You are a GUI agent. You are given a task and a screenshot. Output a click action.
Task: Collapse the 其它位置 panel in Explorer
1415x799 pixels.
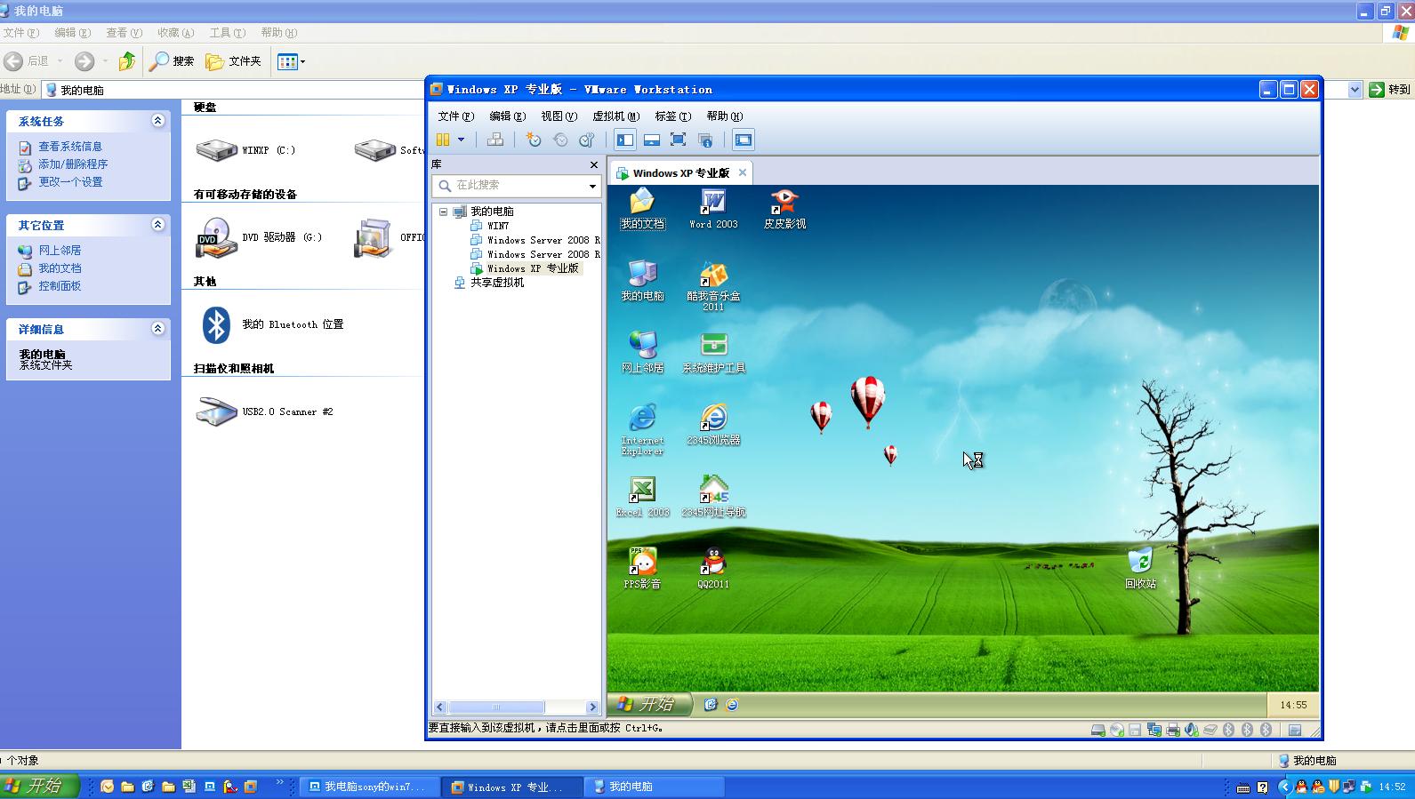(157, 225)
